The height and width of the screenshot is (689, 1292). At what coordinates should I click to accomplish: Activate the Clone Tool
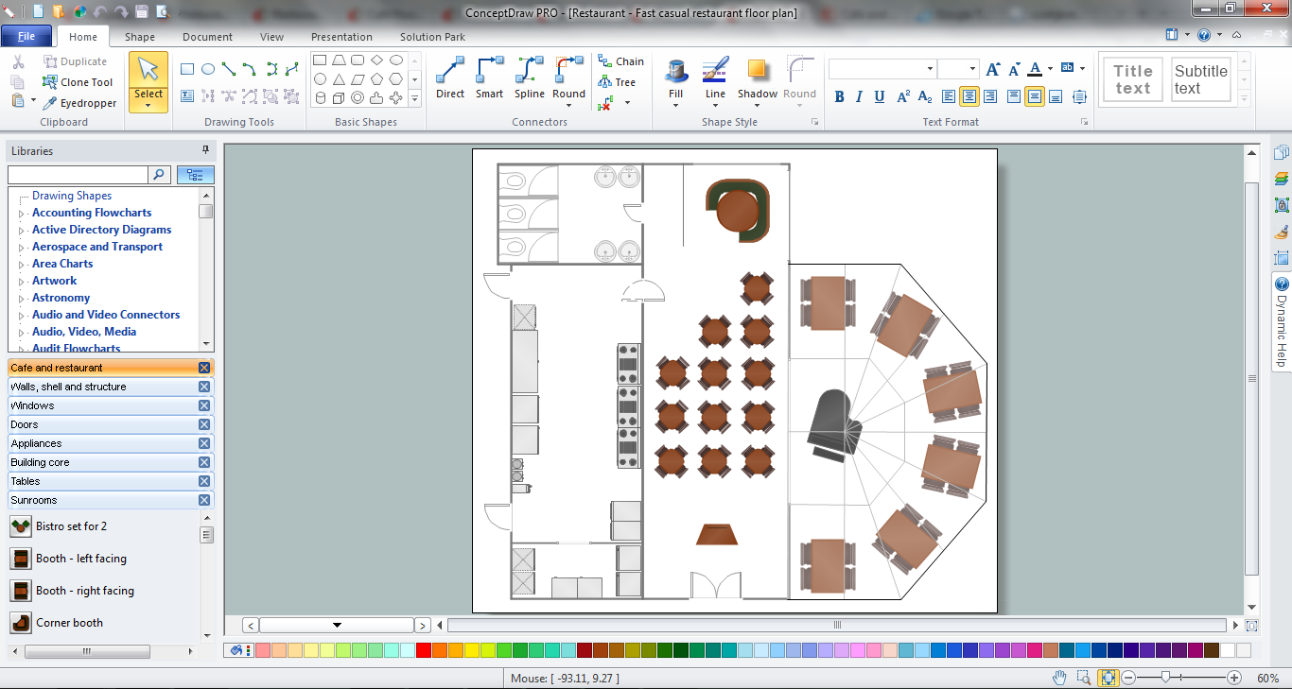(x=78, y=82)
